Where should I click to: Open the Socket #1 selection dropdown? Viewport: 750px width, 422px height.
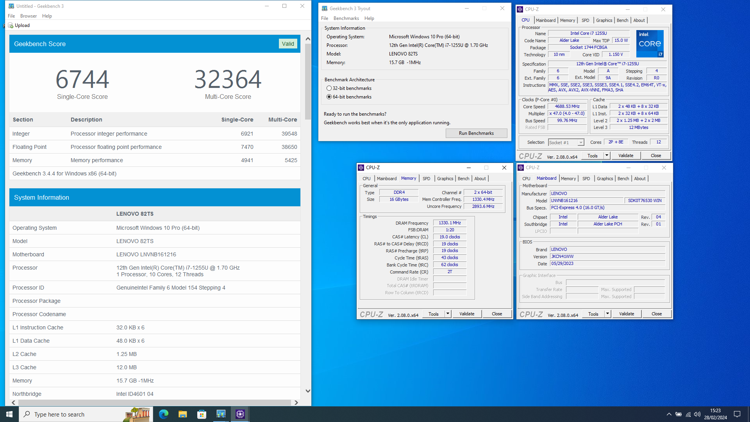pyautogui.click(x=566, y=143)
